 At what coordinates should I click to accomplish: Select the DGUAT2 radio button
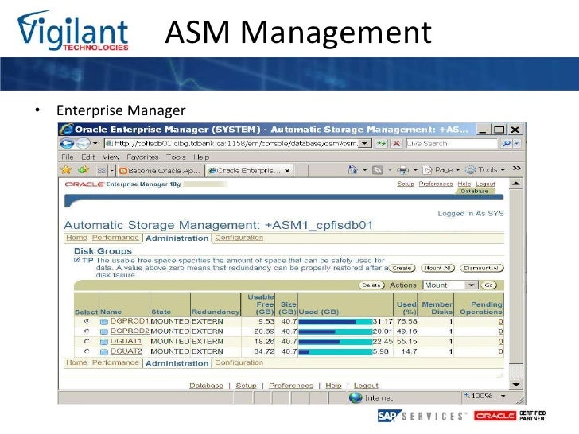coord(87,351)
